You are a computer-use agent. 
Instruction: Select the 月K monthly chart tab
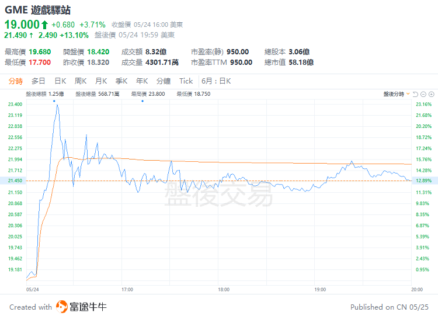click(x=101, y=81)
